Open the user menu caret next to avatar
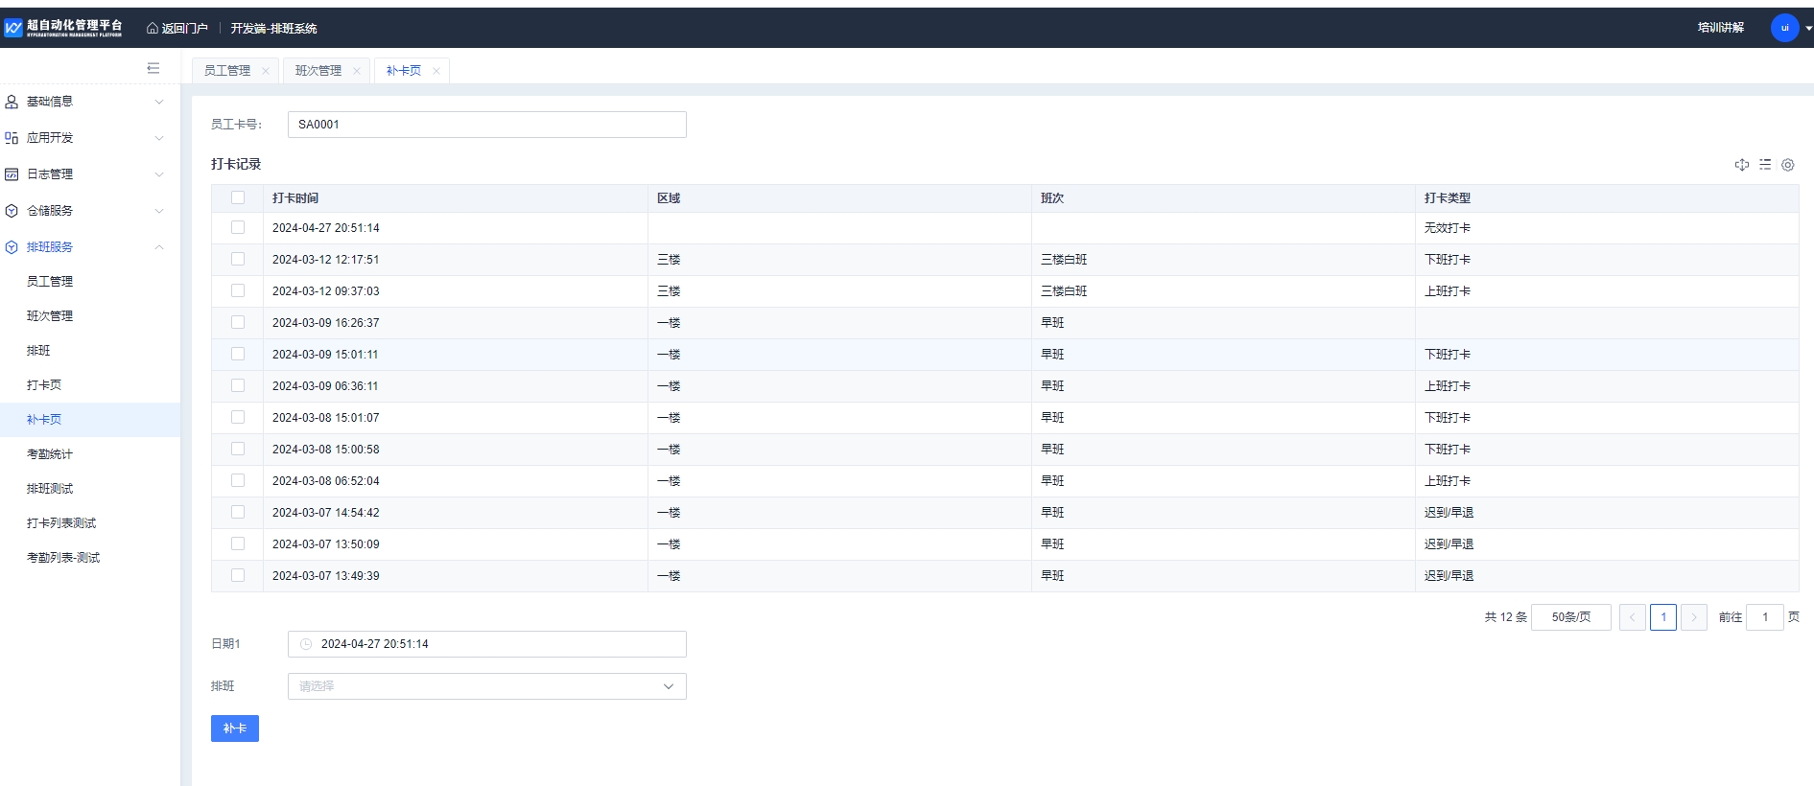This screenshot has height=786, width=1814. [1808, 29]
